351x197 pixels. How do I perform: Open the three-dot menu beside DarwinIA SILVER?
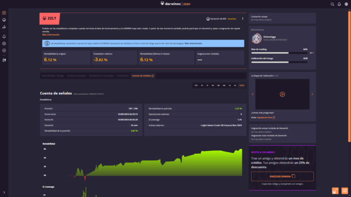point(242,18)
